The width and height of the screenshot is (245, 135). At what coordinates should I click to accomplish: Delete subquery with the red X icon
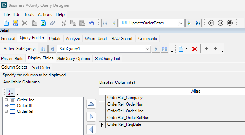195,49
